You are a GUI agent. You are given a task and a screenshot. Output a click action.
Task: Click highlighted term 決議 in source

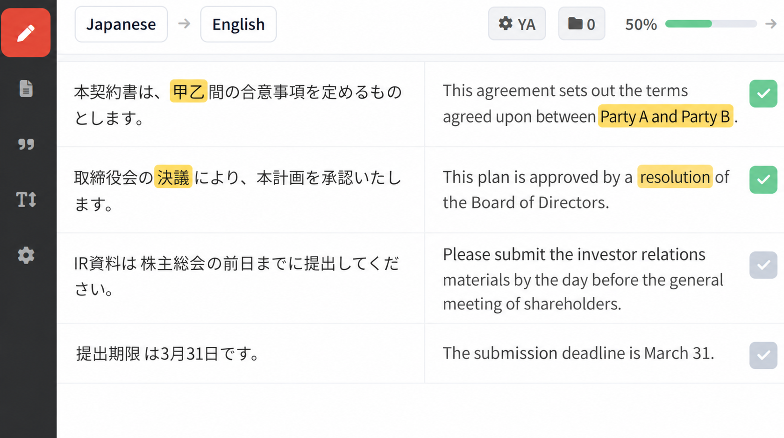(x=173, y=177)
